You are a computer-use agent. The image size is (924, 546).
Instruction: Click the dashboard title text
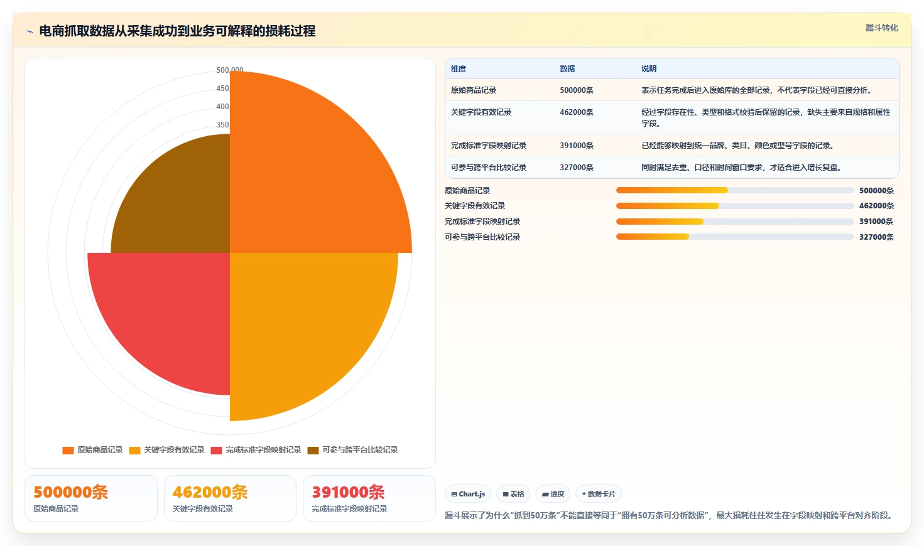pos(177,31)
